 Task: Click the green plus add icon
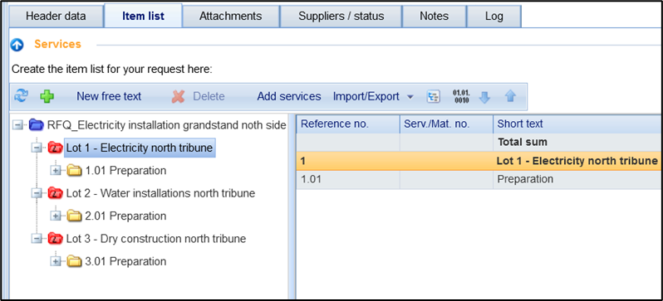pos(47,97)
